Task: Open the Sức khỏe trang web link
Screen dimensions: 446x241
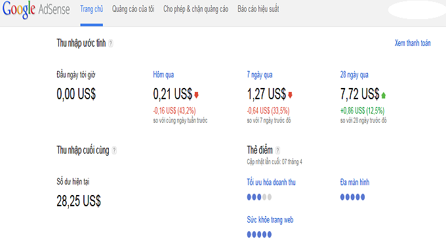Action: coord(270,220)
